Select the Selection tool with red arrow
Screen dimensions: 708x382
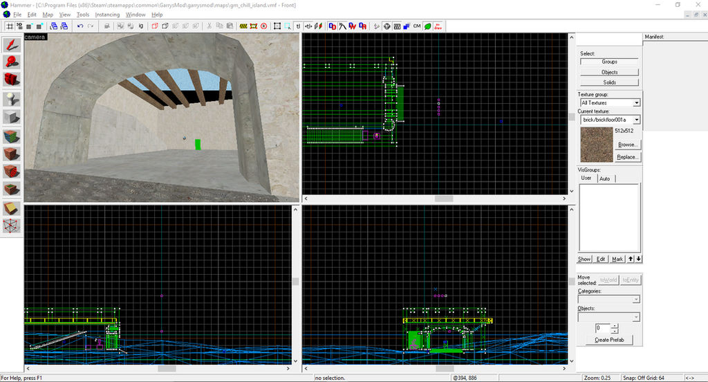(11, 45)
